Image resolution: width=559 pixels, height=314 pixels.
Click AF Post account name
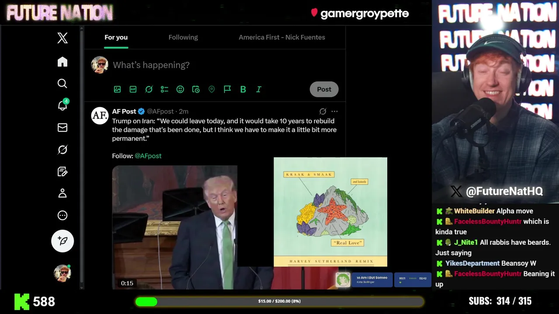tap(124, 112)
